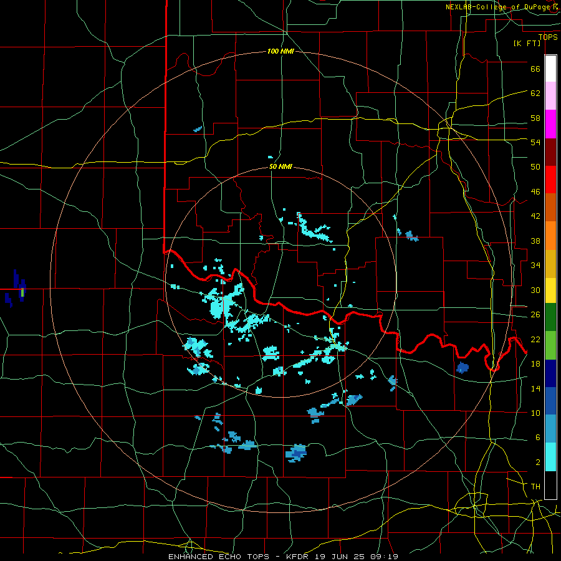Click the legend value 22
This screenshot has width=561, height=561.
coord(535,339)
